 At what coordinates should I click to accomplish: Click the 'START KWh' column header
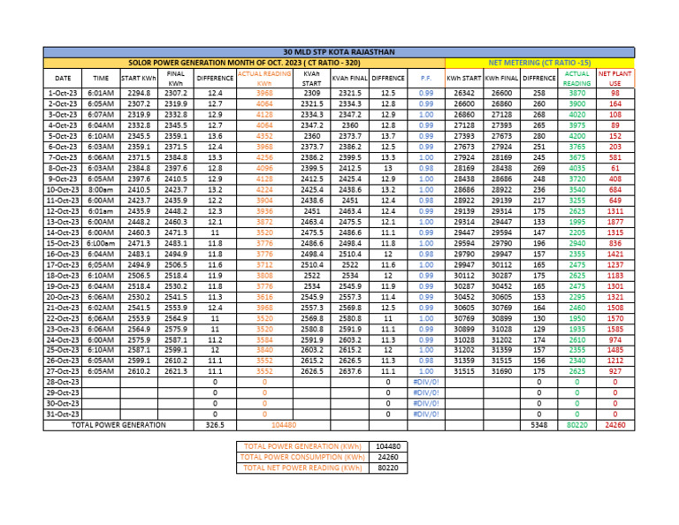[x=139, y=79]
